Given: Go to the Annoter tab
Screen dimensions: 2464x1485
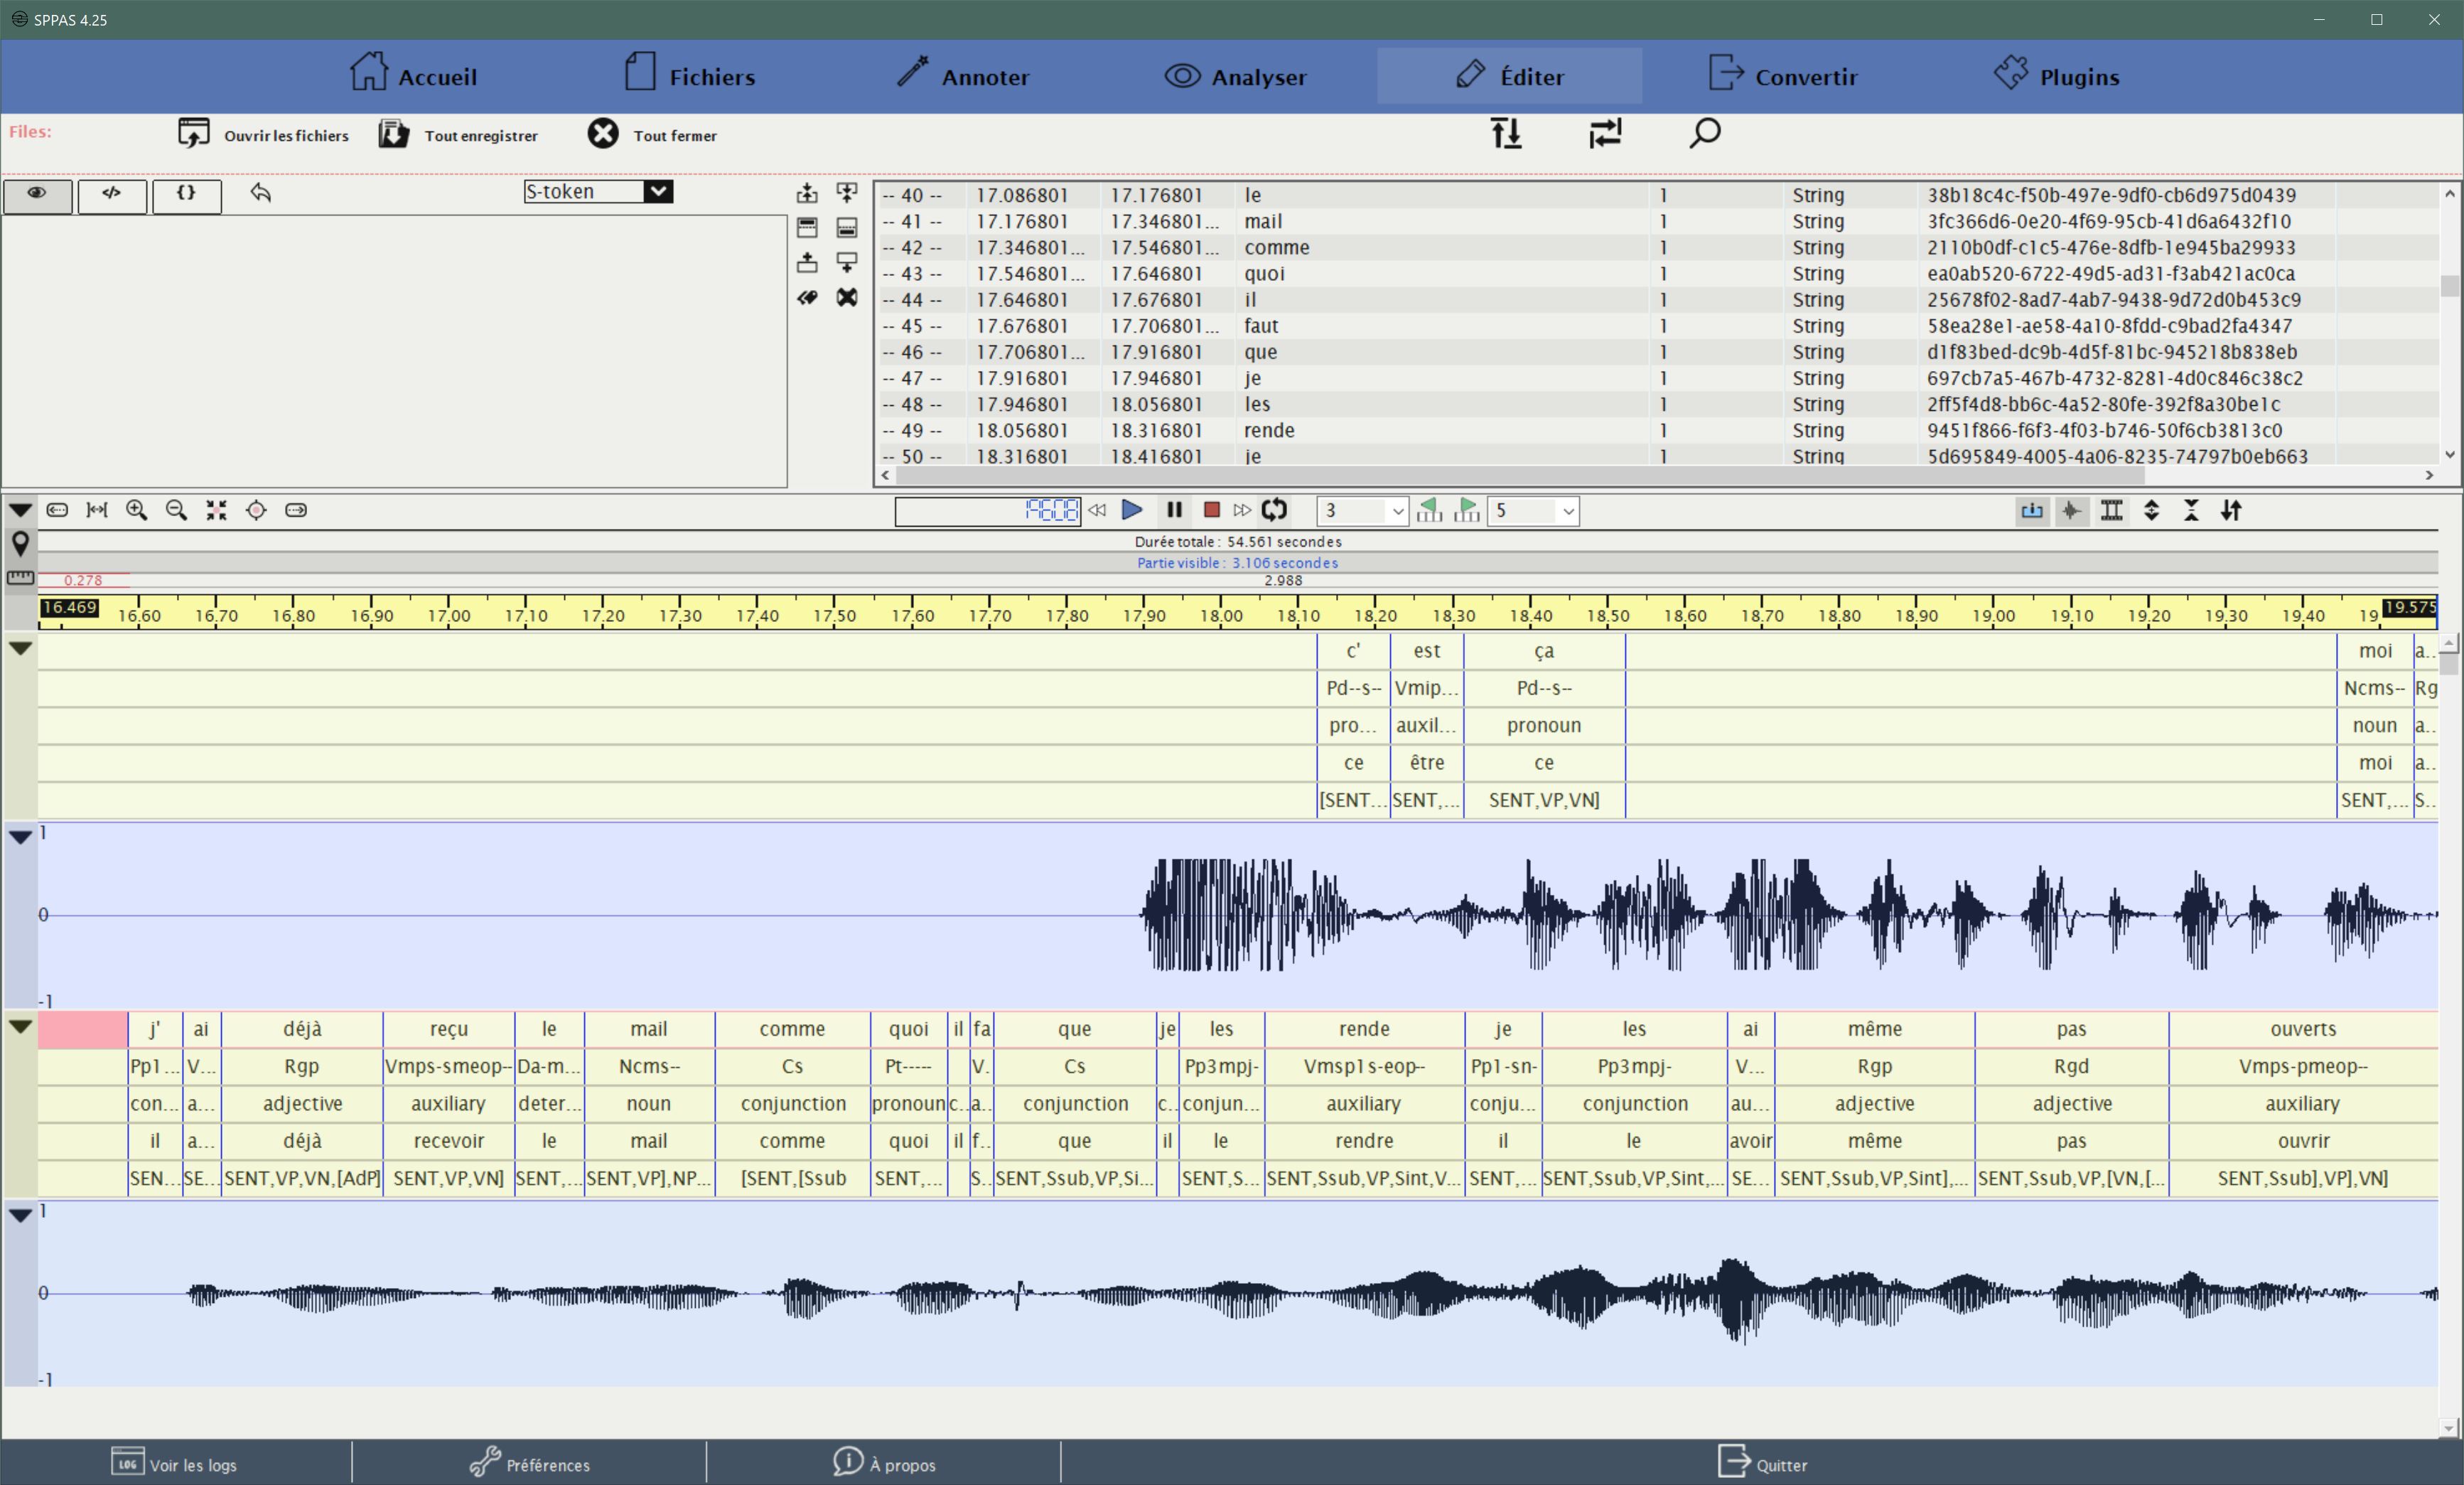Looking at the screenshot, I should tap(962, 75).
